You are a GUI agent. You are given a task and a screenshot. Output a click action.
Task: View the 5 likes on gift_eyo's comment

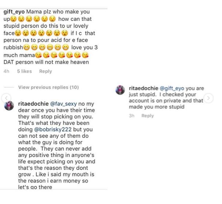click(x=24, y=72)
